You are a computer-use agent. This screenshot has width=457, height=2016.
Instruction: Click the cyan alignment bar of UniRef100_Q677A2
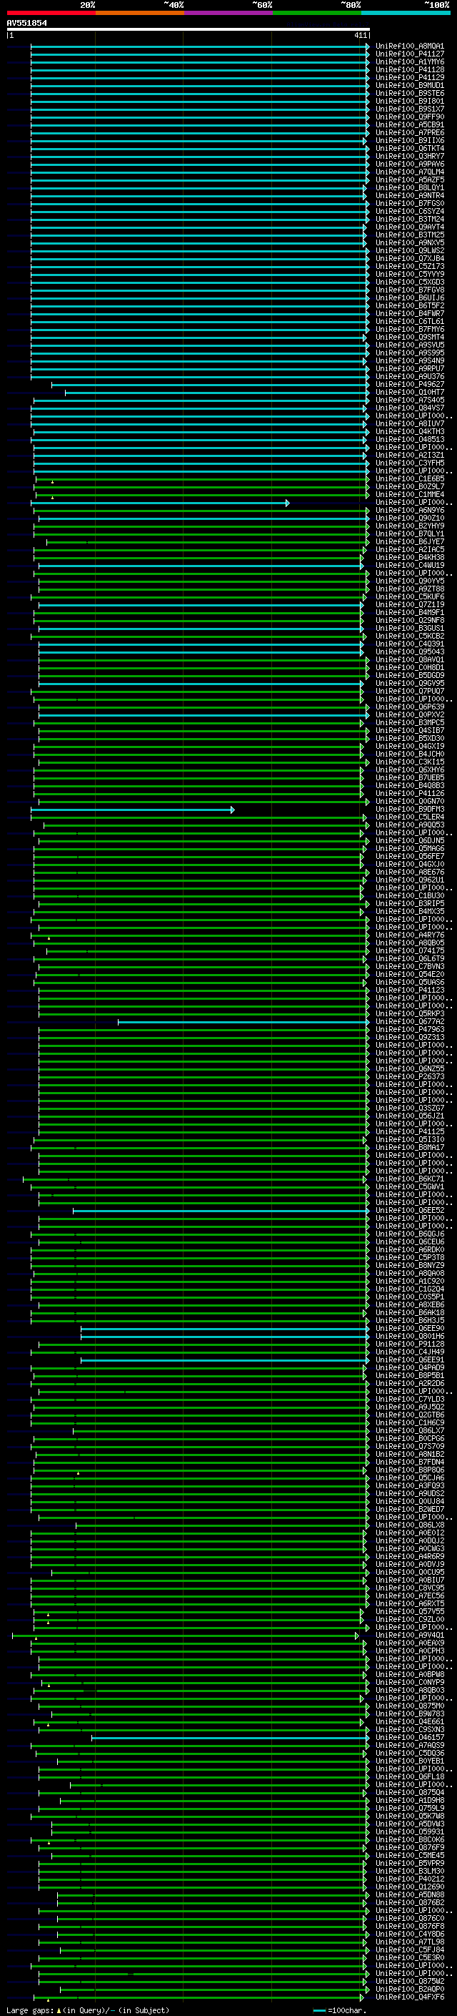tap(243, 1021)
